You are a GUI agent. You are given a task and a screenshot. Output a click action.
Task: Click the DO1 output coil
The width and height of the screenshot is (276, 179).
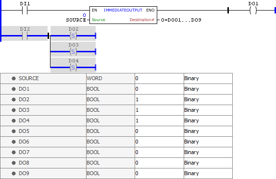(x=253, y=11)
